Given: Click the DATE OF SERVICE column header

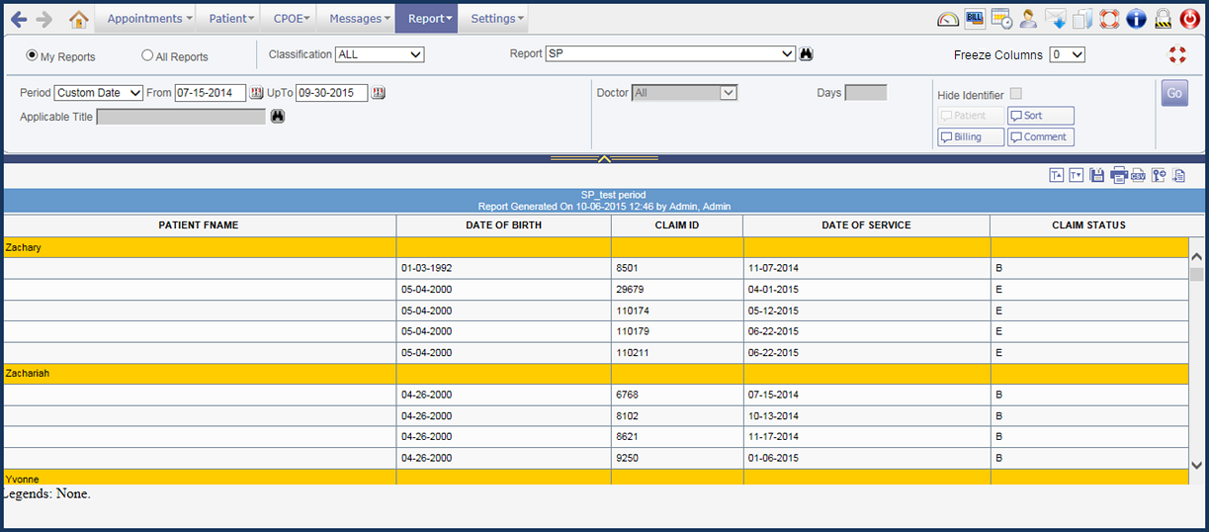Looking at the screenshot, I should 867,225.
